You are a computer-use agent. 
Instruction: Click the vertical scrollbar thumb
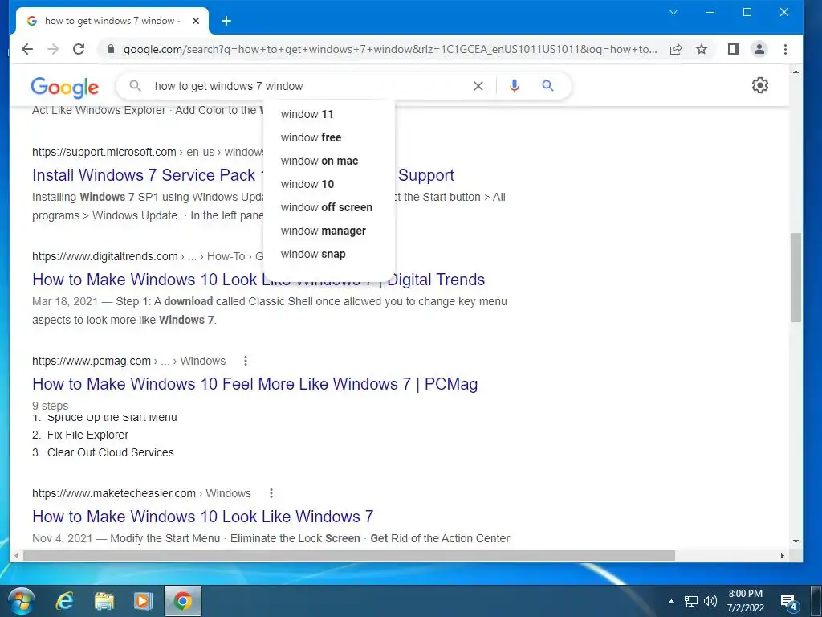[x=796, y=277]
